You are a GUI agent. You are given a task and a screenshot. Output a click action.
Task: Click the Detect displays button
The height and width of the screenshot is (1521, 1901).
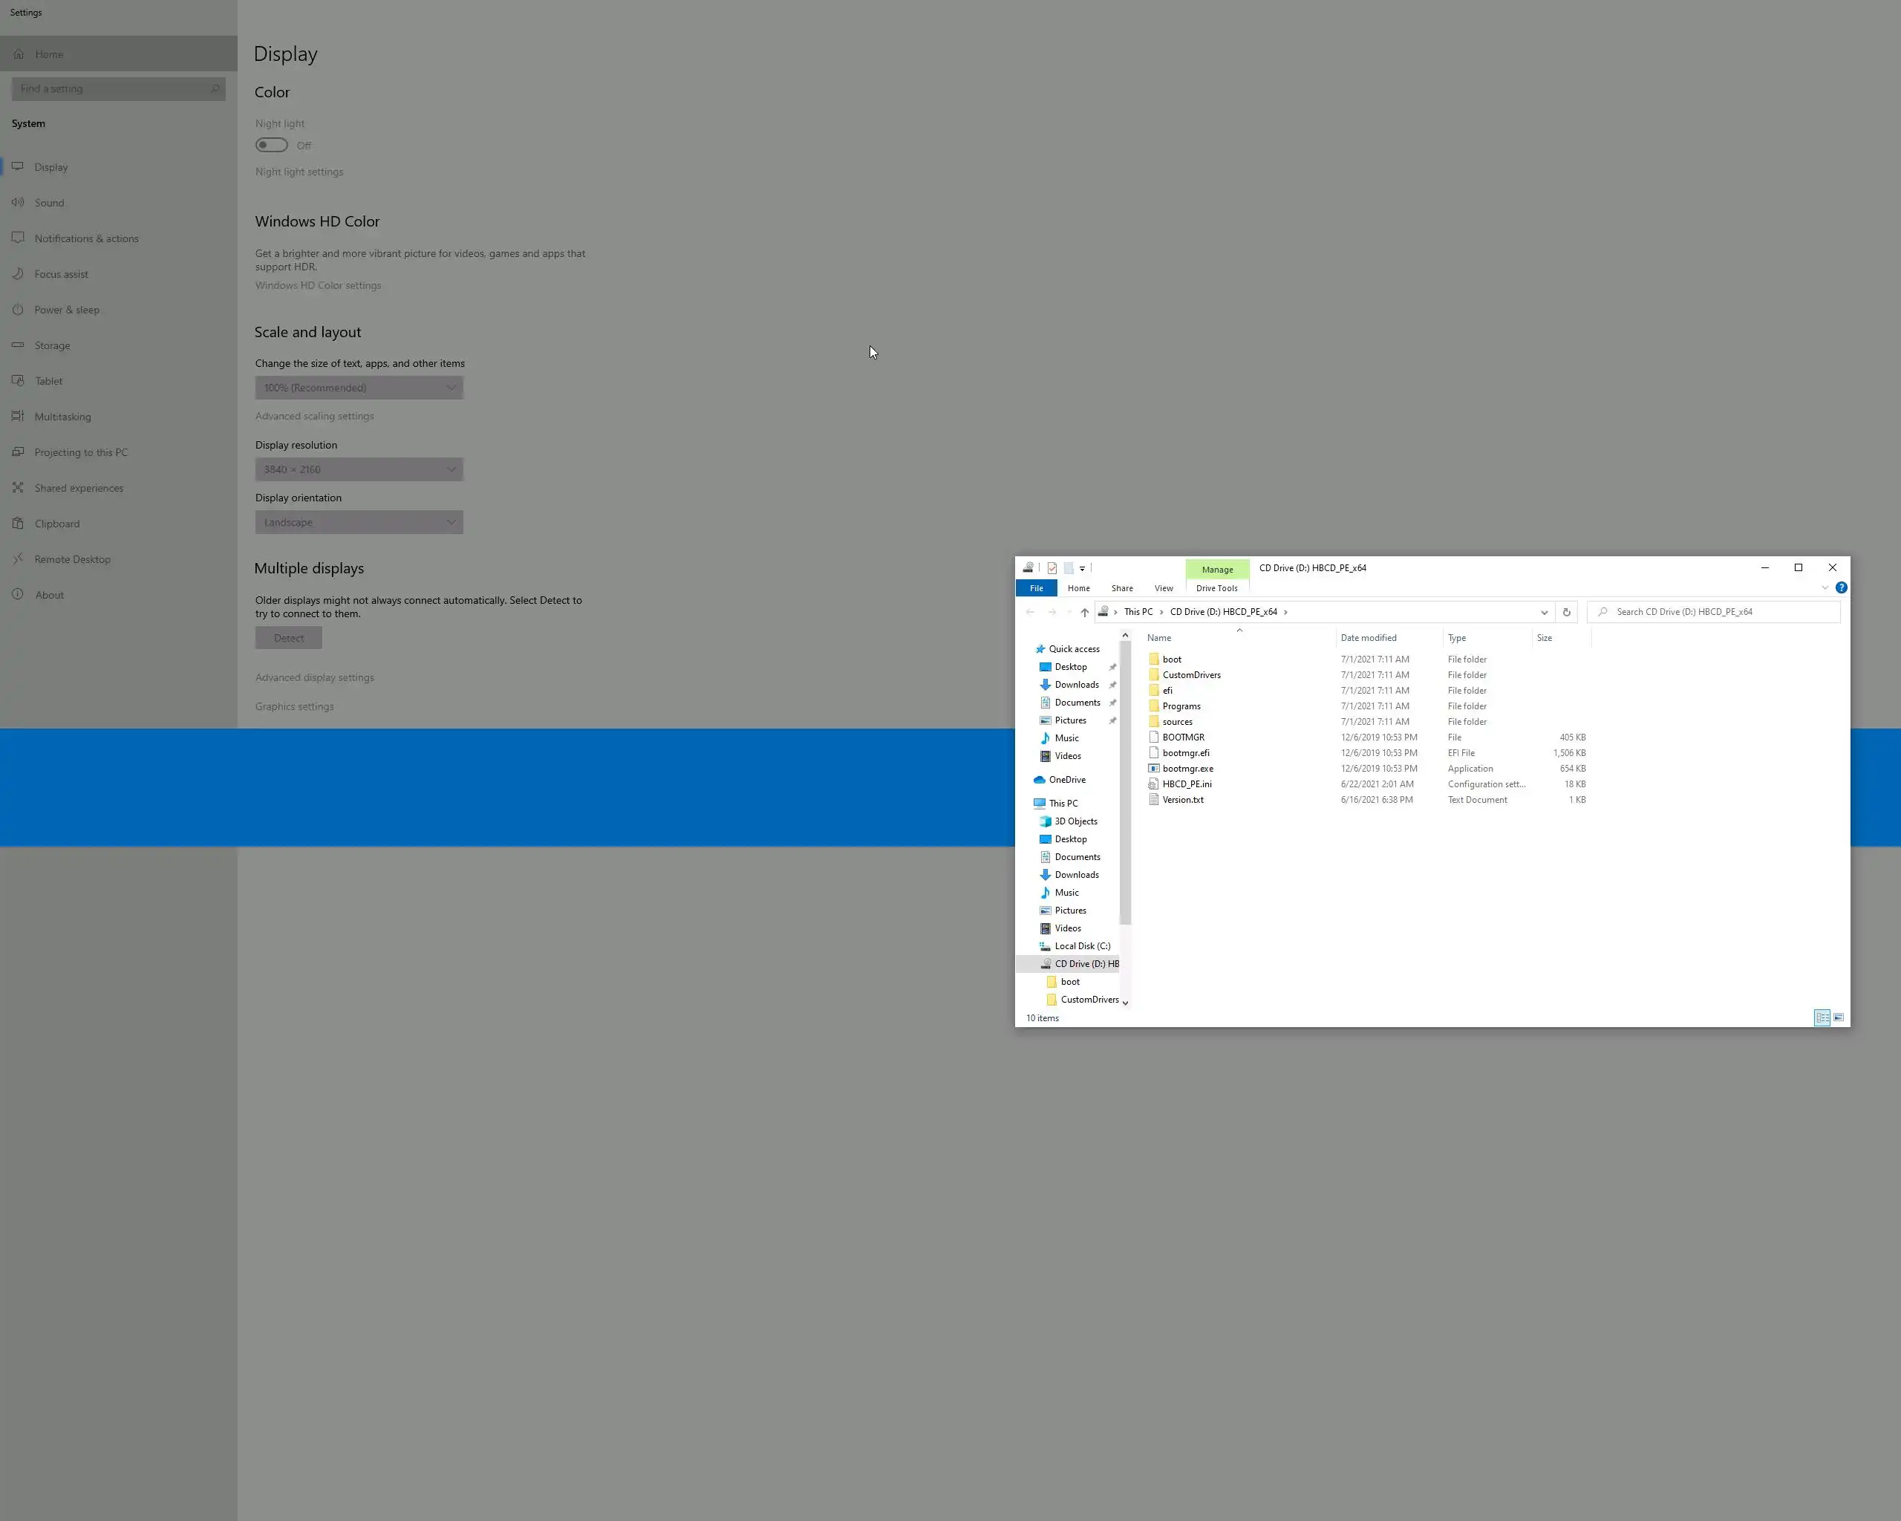point(288,639)
